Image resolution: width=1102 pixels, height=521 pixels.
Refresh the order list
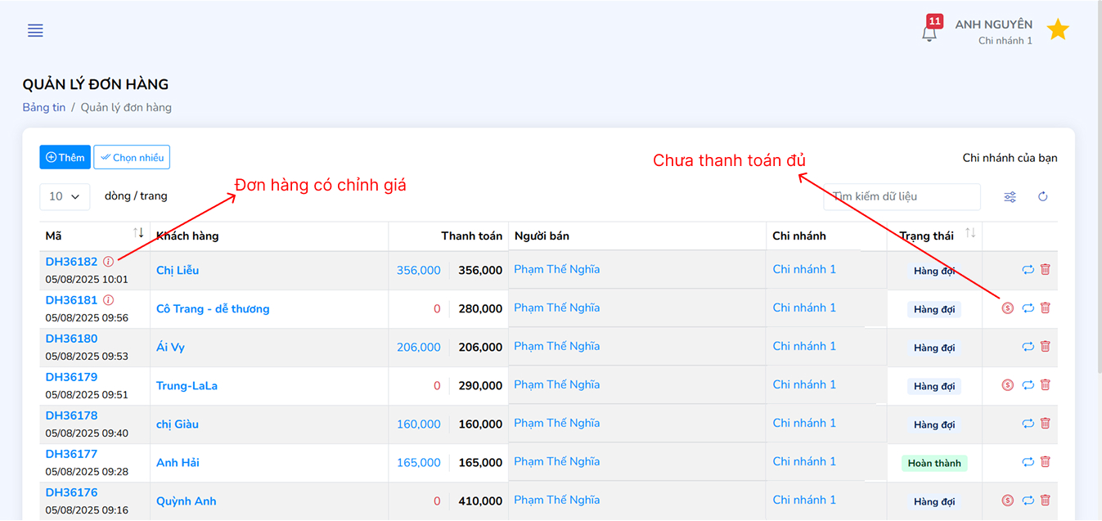1043,197
